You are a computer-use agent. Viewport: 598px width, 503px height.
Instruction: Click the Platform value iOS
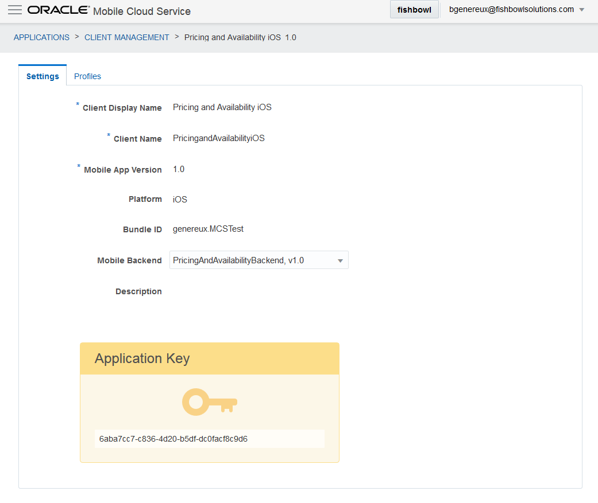(x=180, y=200)
